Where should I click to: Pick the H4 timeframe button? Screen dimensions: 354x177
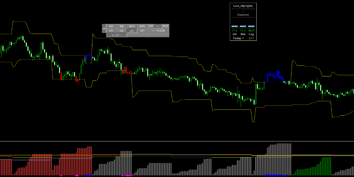click(122, 31)
